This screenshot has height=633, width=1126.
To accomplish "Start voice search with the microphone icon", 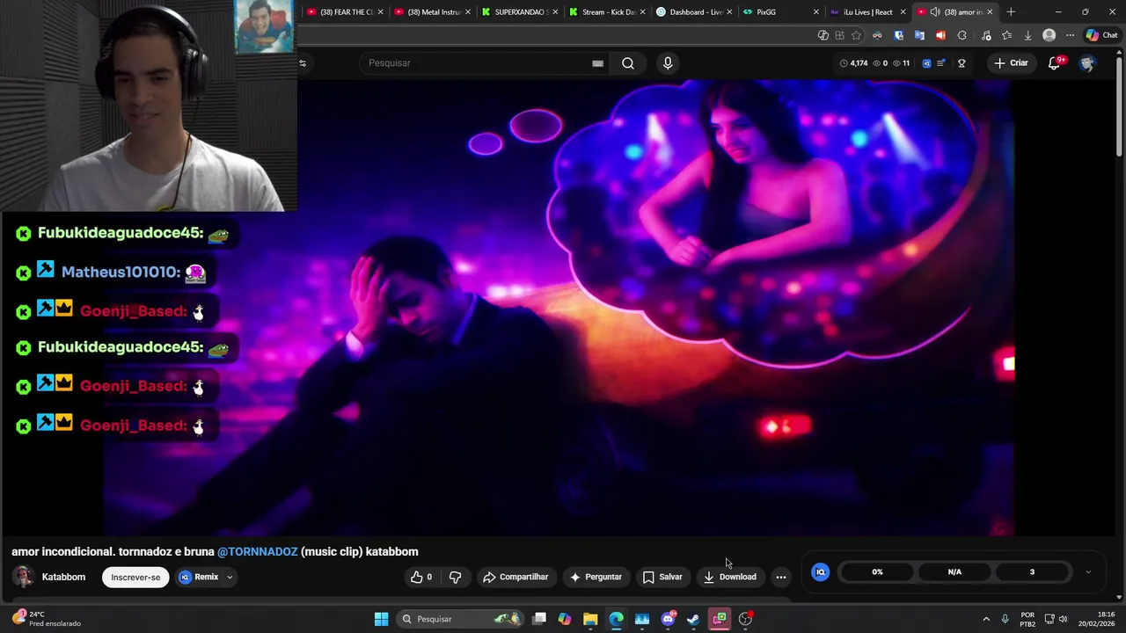I will pyautogui.click(x=668, y=63).
